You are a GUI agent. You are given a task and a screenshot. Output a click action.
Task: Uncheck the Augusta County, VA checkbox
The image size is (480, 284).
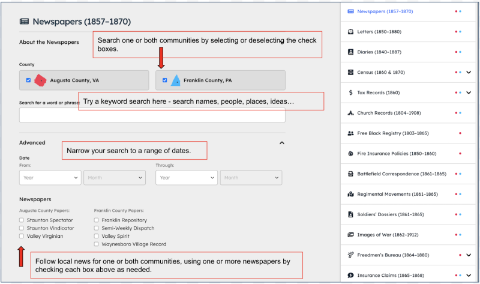[x=28, y=80]
